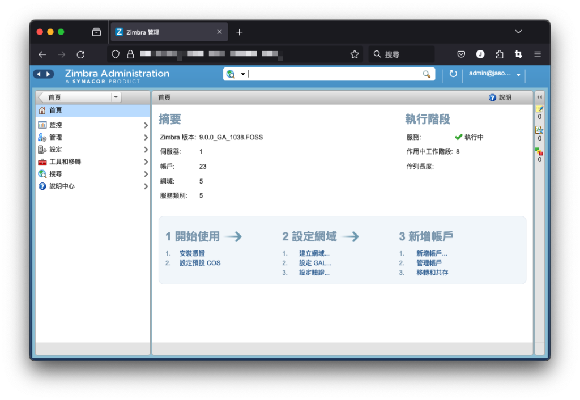This screenshot has width=580, height=400.
Task: Open the Zimbra search type dropdown
Action: point(242,74)
